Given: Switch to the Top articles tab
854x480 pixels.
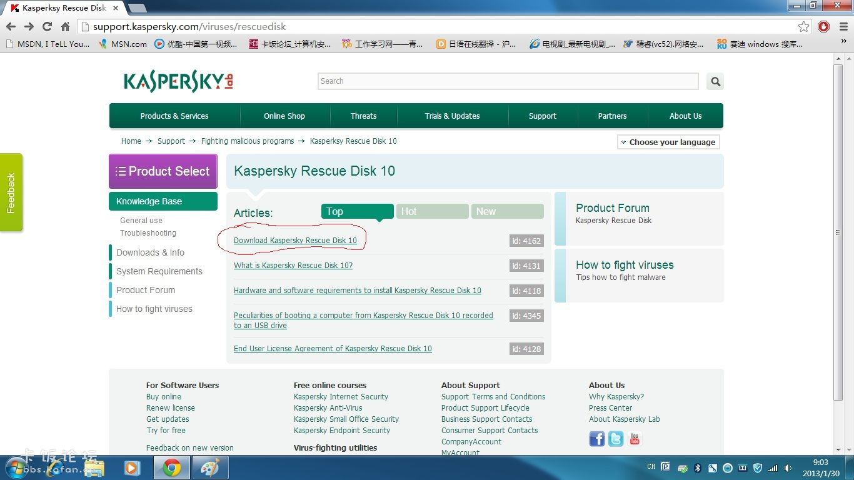Looking at the screenshot, I should pyautogui.click(x=358, y=211).
